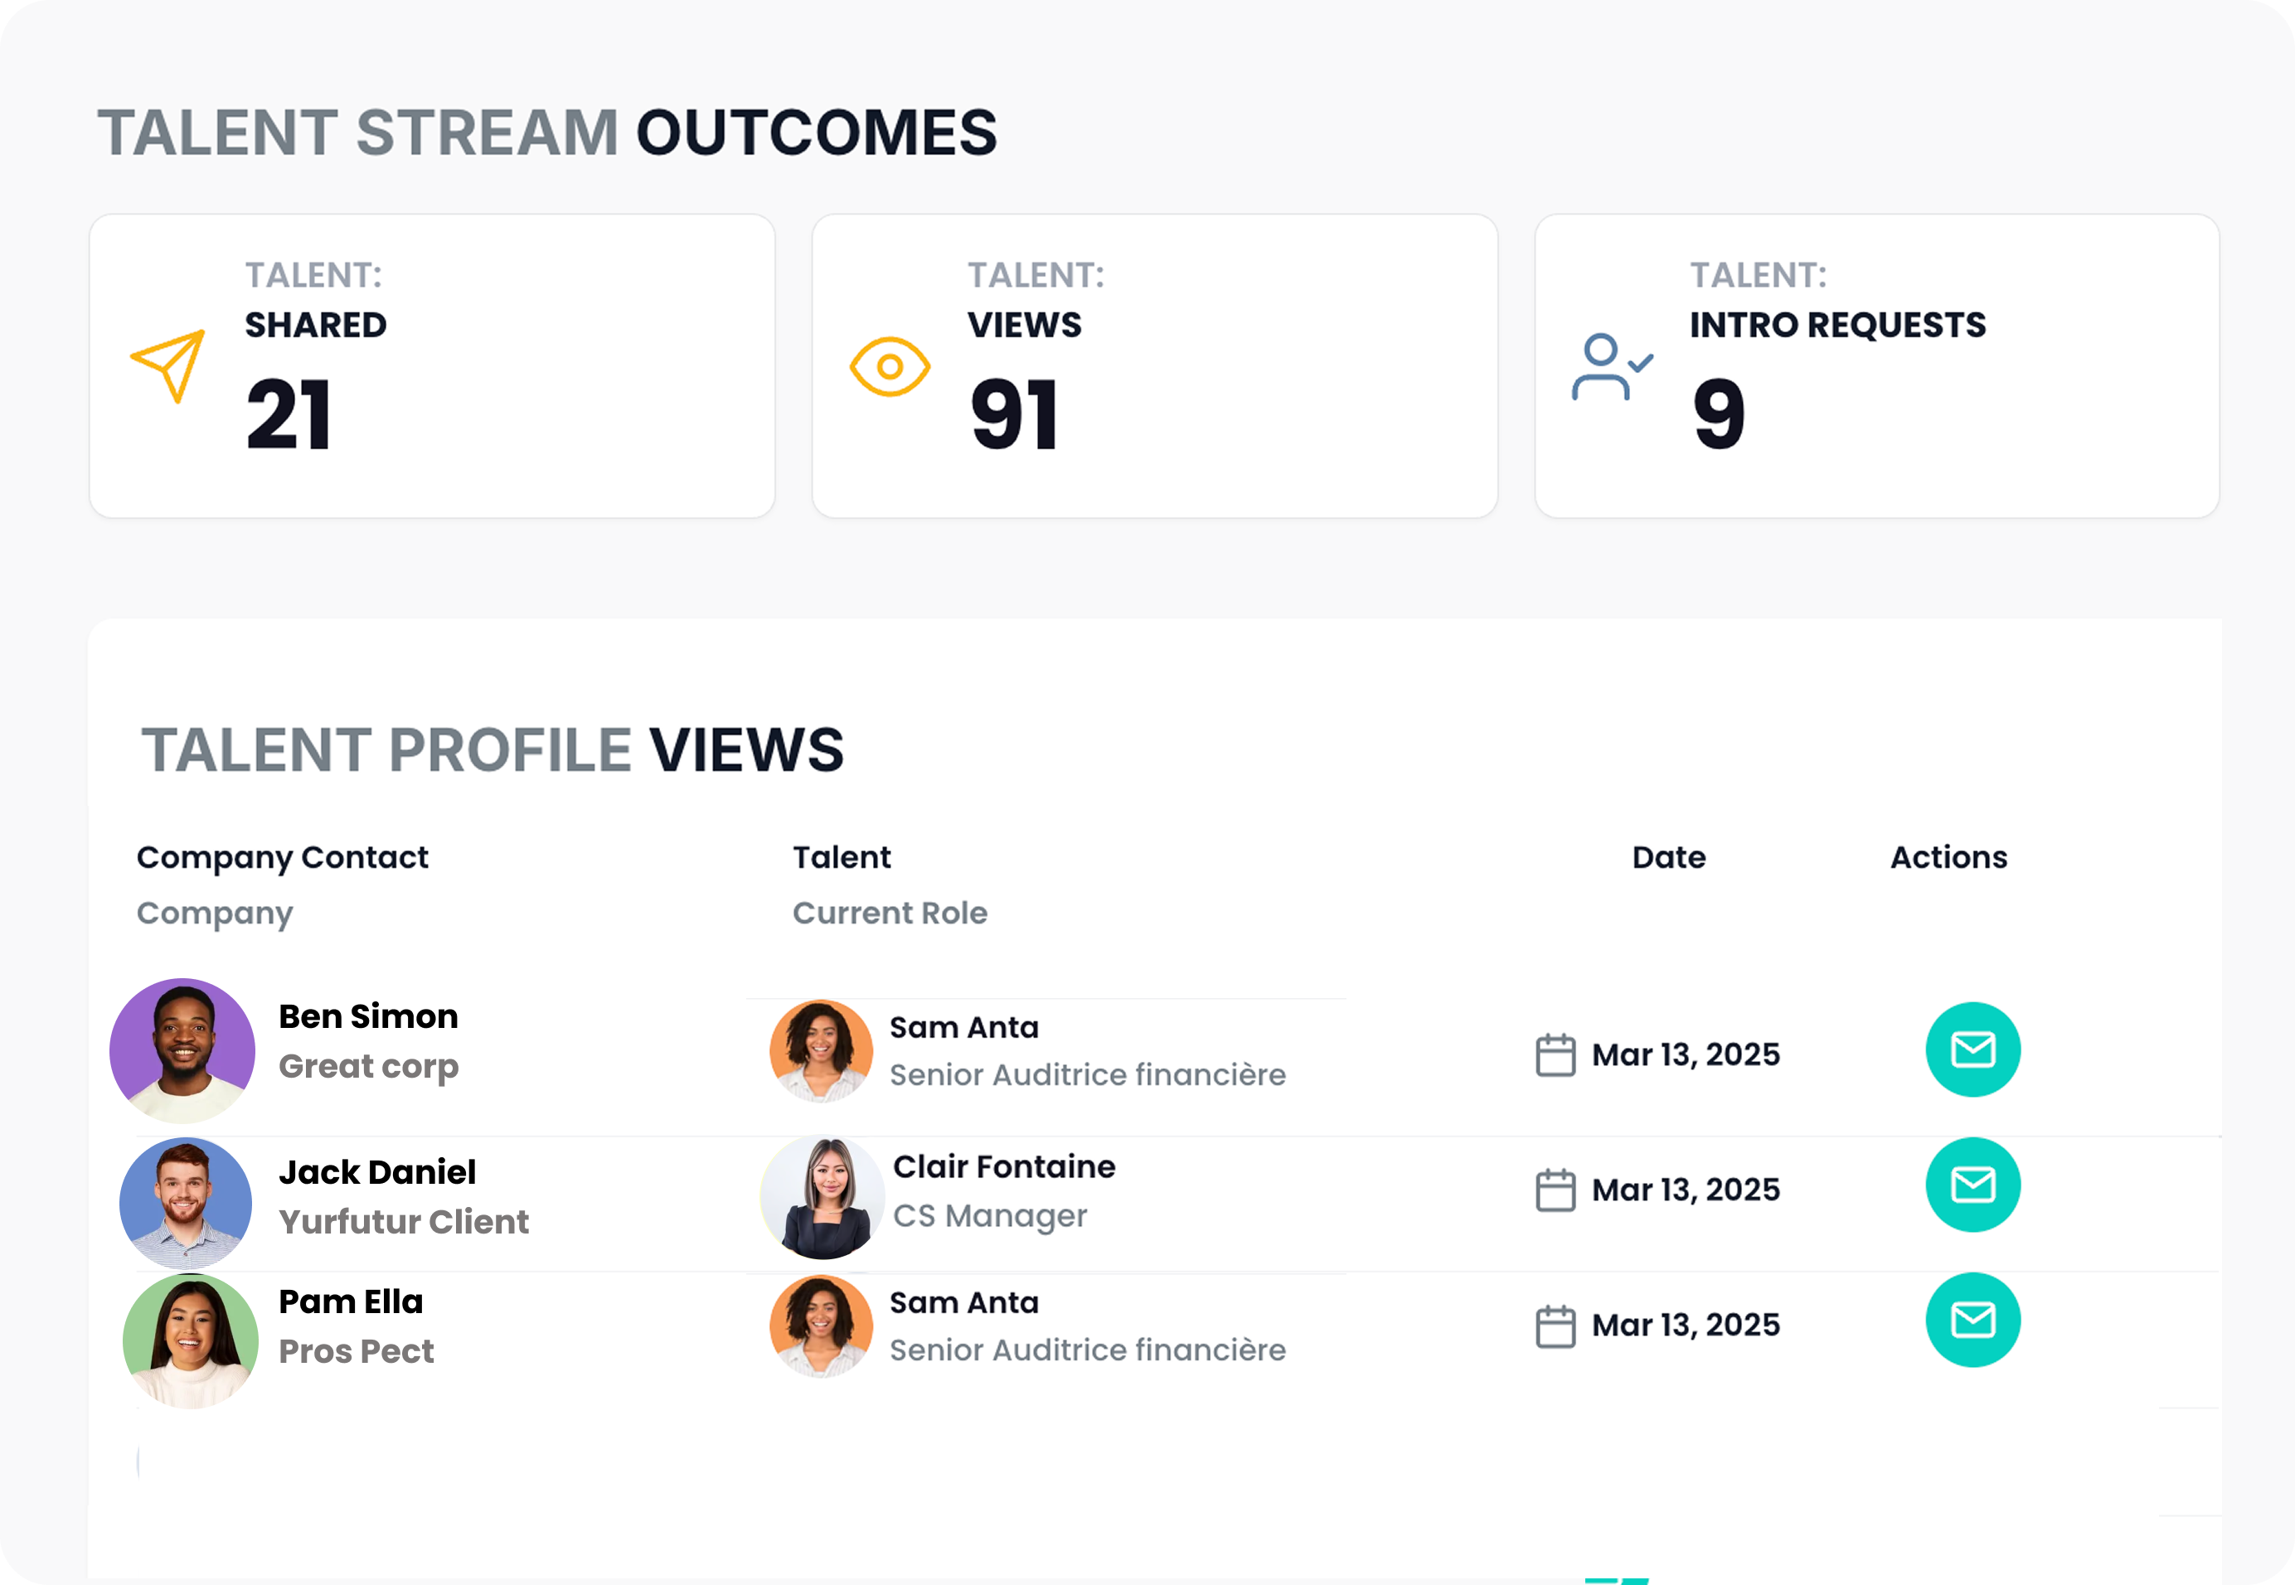Click calendar icon in Jack Daniel's row
This screenshot has height=1585, width=2295.
click(x=1555, y=1190)
